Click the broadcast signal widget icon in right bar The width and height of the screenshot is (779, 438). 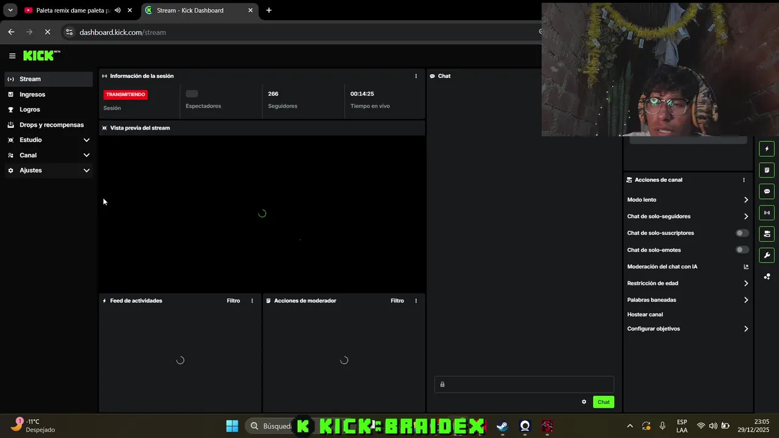767,213
